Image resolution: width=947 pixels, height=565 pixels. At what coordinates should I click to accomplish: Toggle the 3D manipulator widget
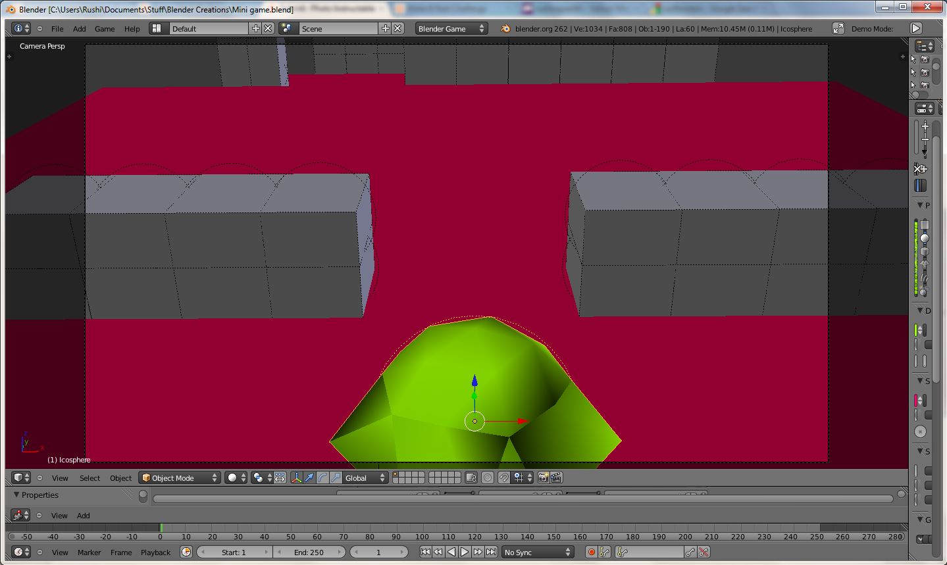click(x=297, y=478)
